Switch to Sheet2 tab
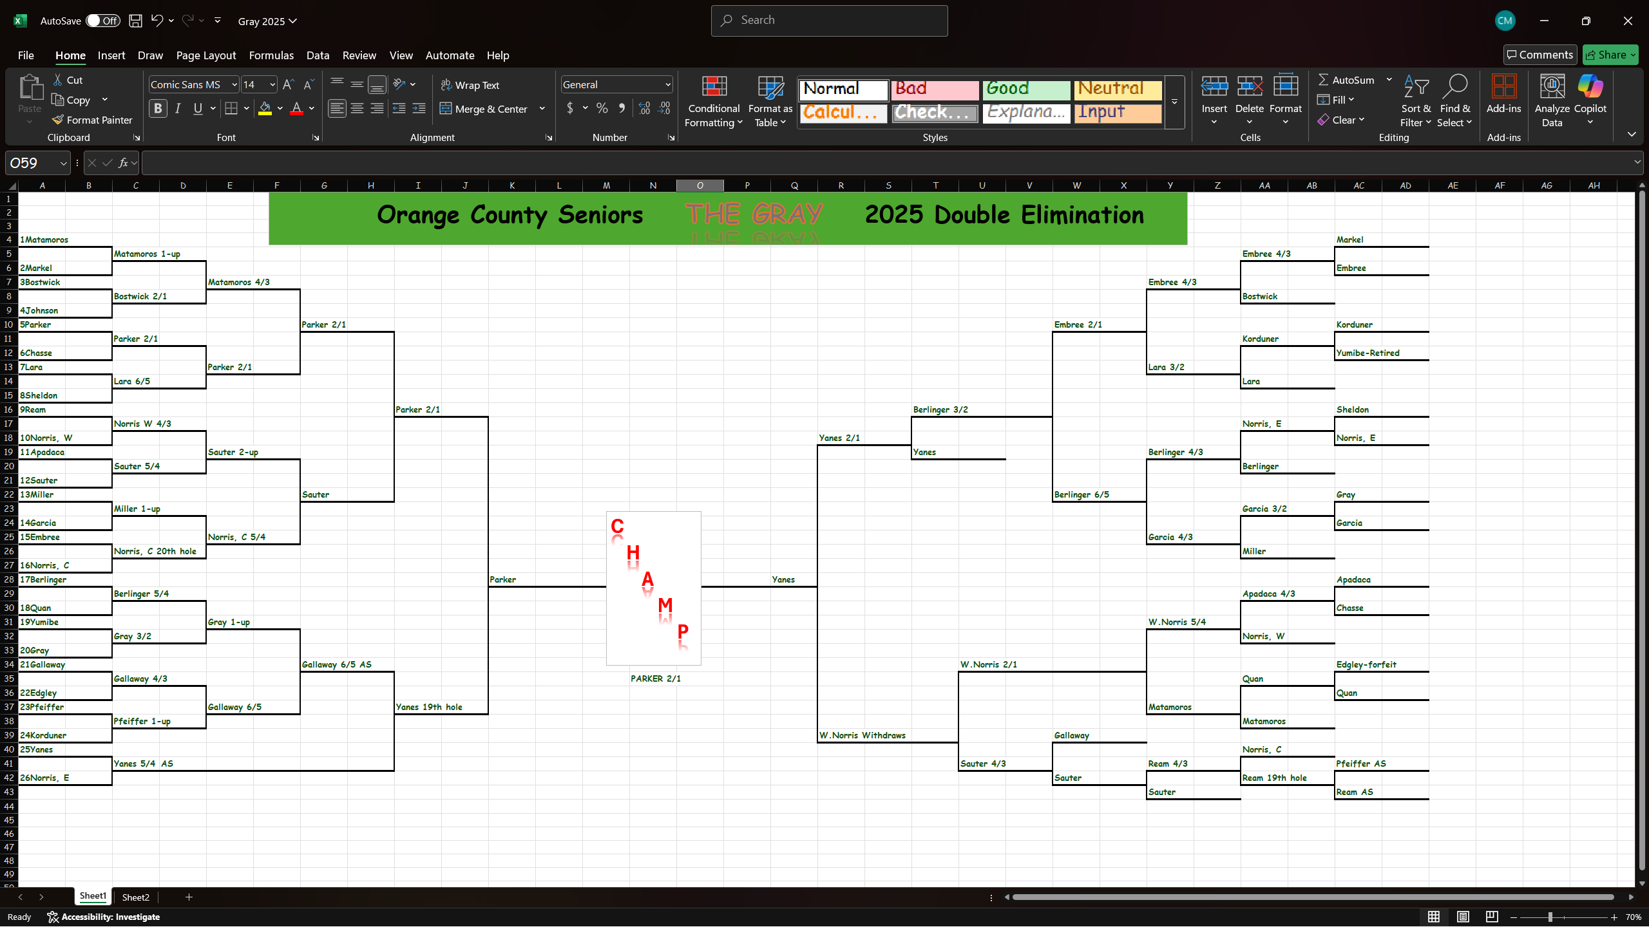The height and width of the screenshot is (927, 1649). pos(135,897)
